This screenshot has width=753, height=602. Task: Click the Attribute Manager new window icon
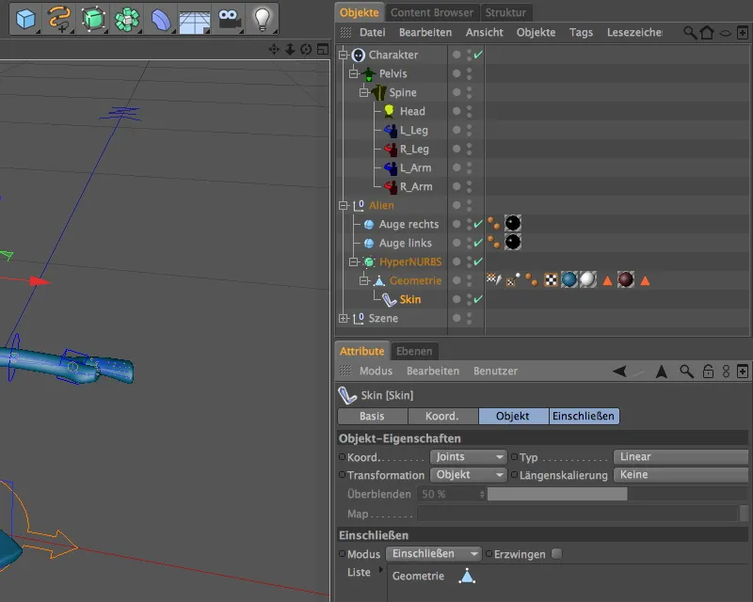click(743, 372)
